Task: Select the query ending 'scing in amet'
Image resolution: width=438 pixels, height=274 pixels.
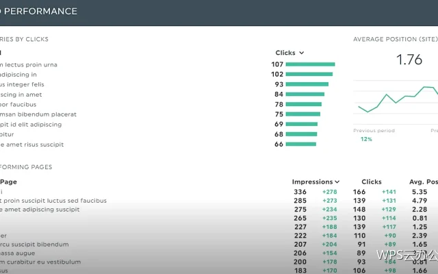Action: [21, 95]
